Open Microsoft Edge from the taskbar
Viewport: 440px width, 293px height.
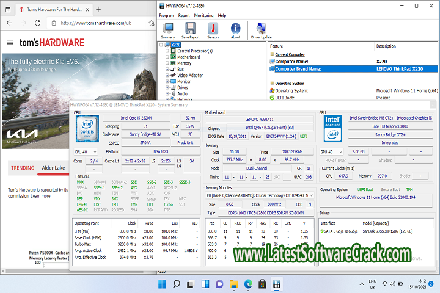point(248,283)
